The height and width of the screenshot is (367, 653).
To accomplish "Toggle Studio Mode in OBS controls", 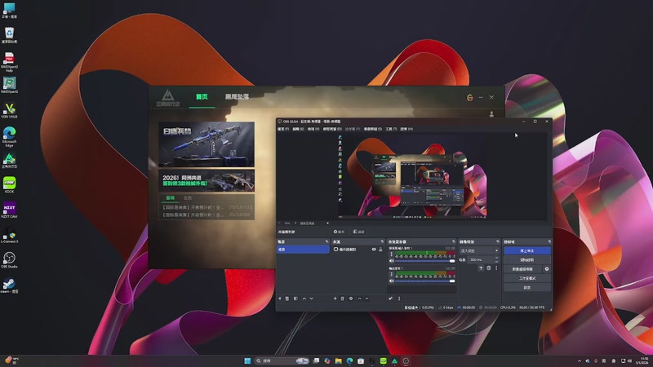I will pyautogui.click(x=527, y=278).
